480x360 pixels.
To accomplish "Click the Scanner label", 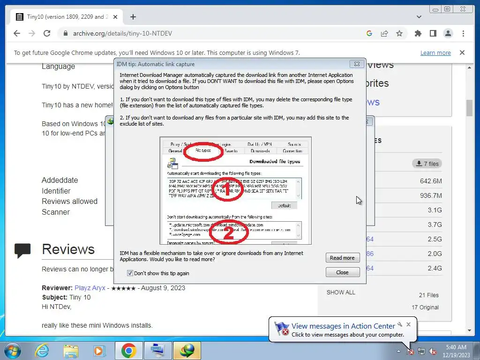I will click(56, 212).
